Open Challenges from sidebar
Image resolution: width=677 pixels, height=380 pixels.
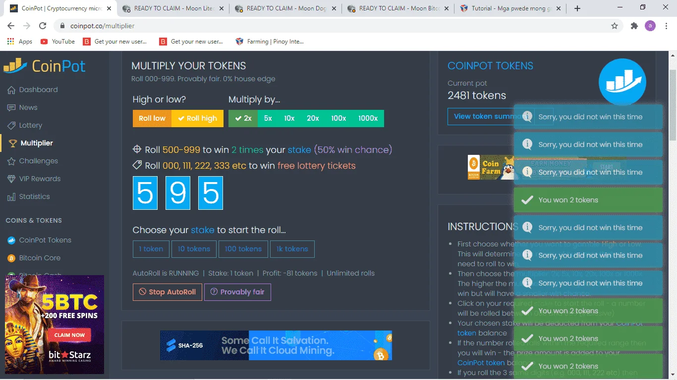point(39,161)
